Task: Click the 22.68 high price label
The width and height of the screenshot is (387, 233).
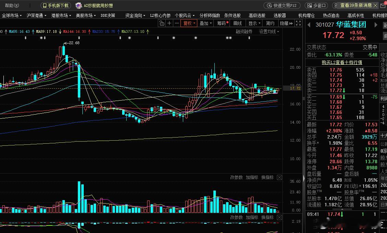Action: click(74, 43)
